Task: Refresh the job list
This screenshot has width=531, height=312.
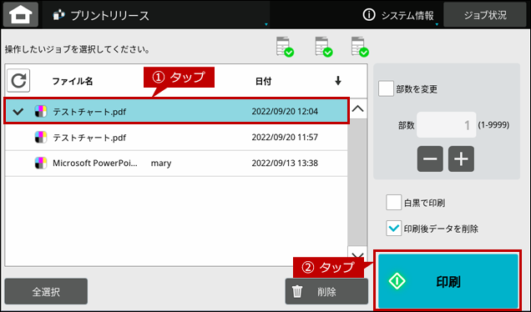Action: [x=18, y=81]
